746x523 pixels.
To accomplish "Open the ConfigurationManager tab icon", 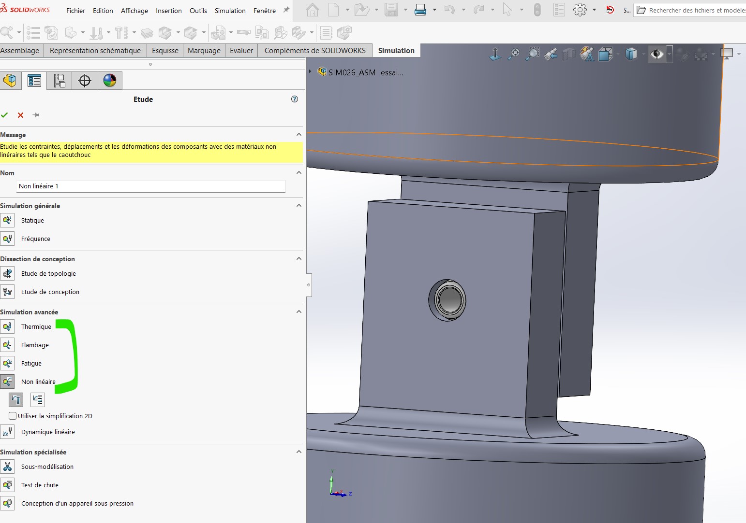I will [x=60, y=81].
